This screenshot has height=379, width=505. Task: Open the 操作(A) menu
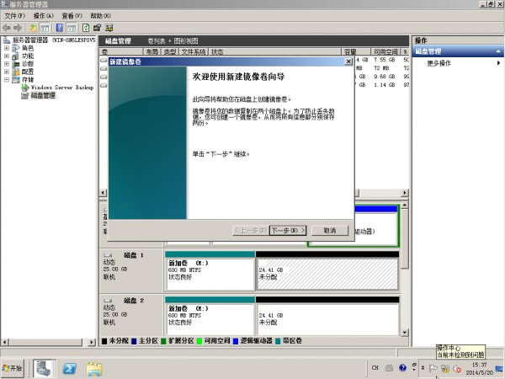pos(45,16)
